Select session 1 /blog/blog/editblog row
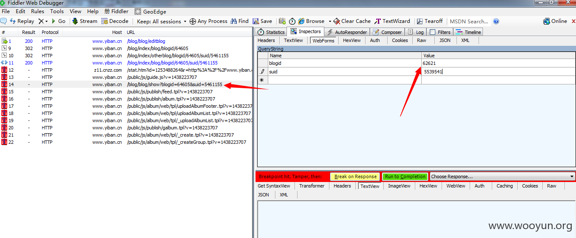576x238 pixels. (x=126, y=41)
